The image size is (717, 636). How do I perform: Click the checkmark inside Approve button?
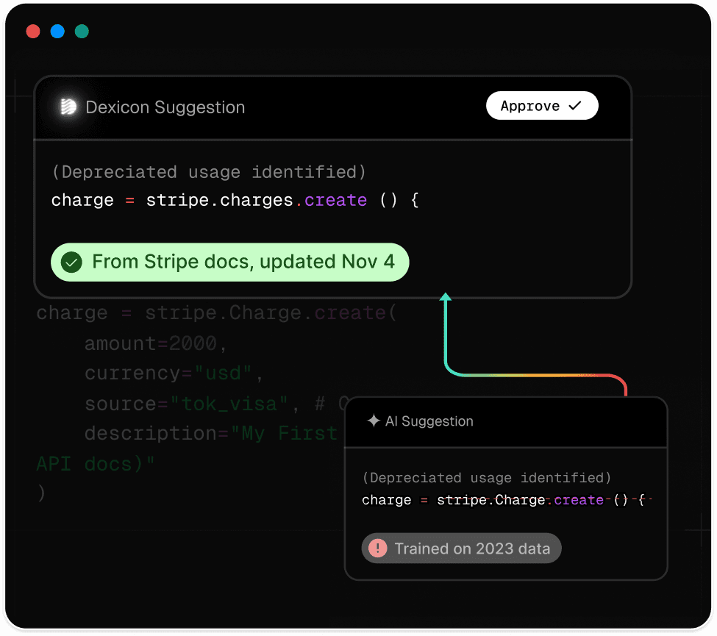(x=575, y=106)
